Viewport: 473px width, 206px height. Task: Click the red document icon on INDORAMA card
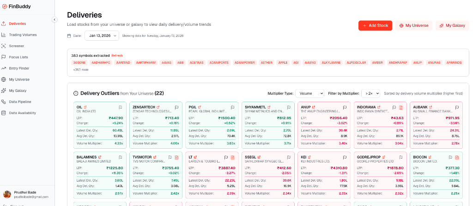pos(401,107)
